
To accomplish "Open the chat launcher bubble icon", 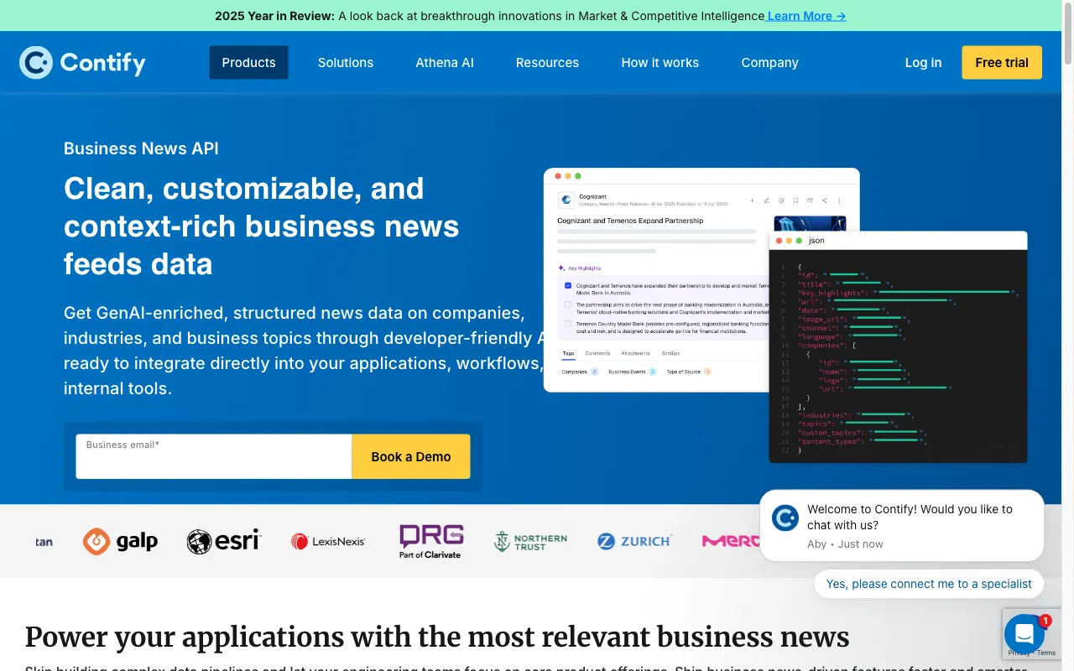I will point(1024,634).
